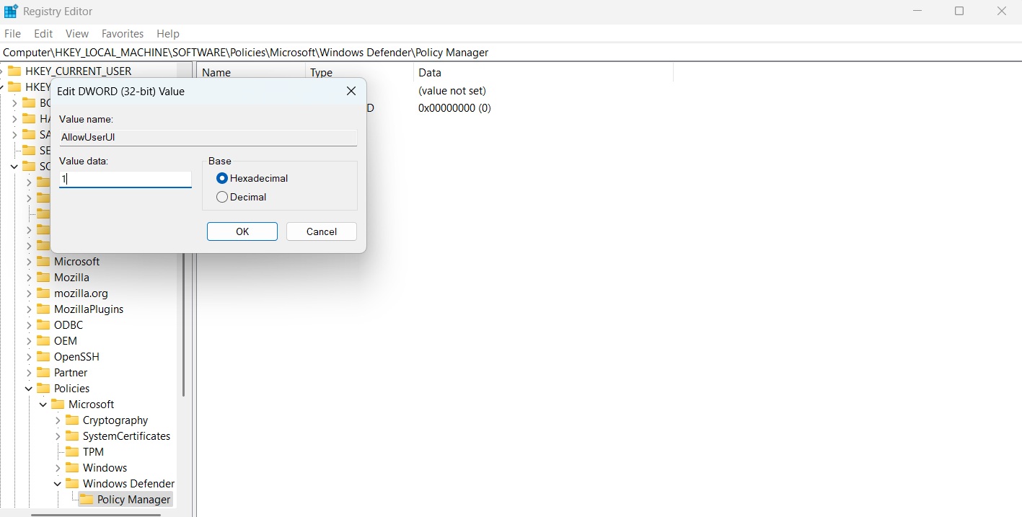
Task: Expand the SystemCertificates key
Action: pos(58,436)
